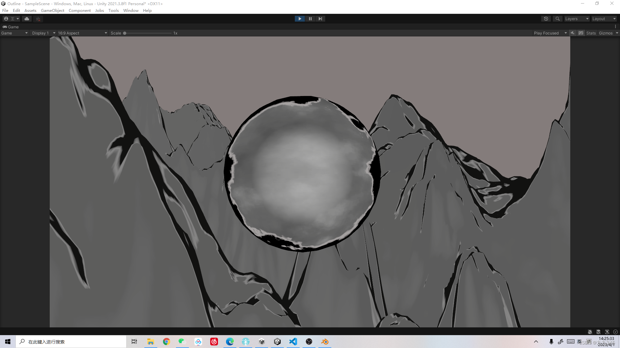This screenshot has height=348, width=620.
Task: Click the Step frame button
Action: point(320,19)
